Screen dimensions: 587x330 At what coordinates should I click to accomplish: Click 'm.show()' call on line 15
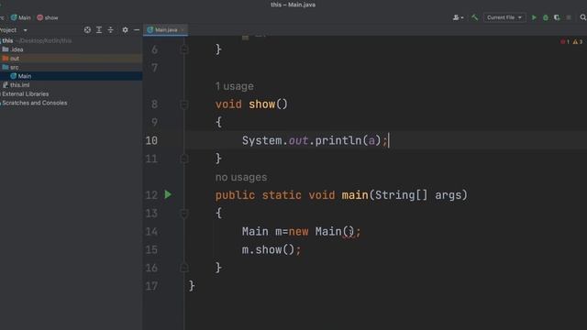coord(268,249)
